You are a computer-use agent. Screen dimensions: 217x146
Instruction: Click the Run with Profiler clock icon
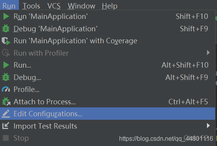coord(6,53)
